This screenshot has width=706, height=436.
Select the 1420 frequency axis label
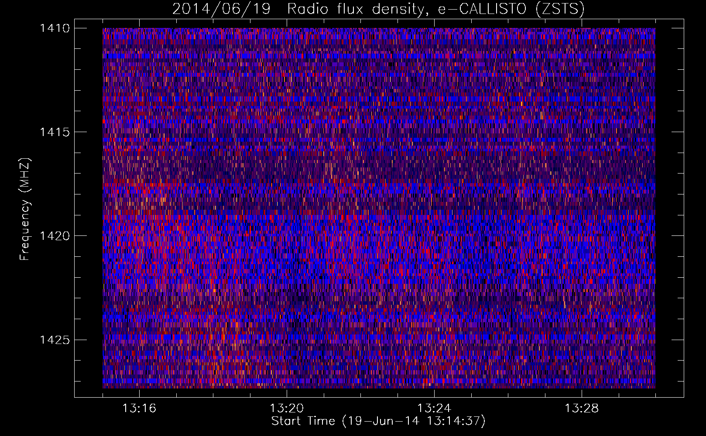point(55,236)
